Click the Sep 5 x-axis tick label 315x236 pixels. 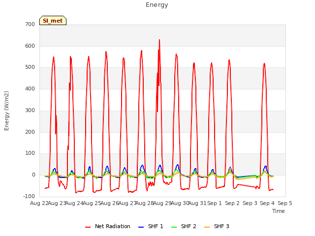[x=285, y=203]
